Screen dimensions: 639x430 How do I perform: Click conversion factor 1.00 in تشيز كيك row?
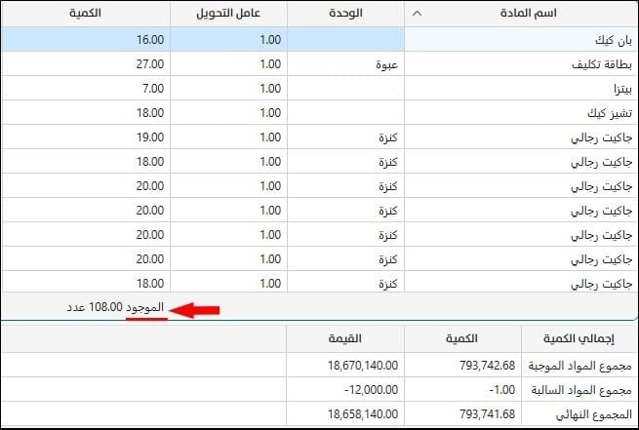228,113
